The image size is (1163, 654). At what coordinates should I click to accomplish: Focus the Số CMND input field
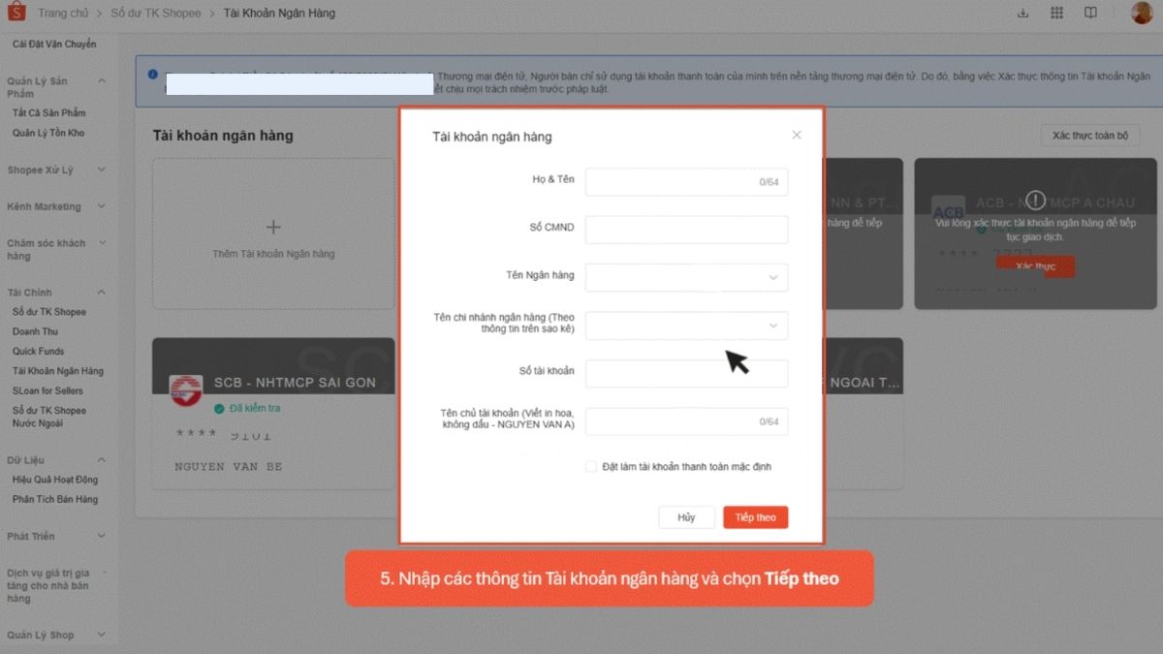(686, 230)
